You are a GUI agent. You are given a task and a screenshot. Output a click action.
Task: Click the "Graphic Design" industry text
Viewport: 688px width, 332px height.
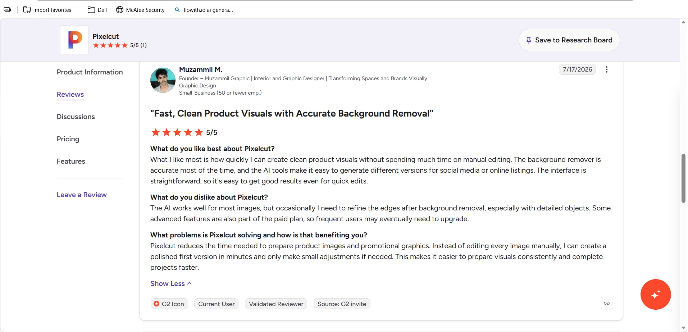pyautogui.click(x=197, y=86)
